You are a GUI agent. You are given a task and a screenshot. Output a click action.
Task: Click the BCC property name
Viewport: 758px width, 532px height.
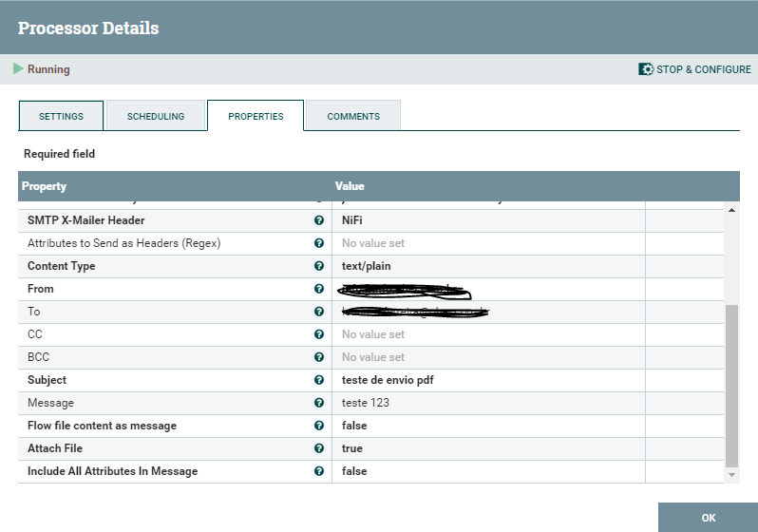click(x=38, y=357)
